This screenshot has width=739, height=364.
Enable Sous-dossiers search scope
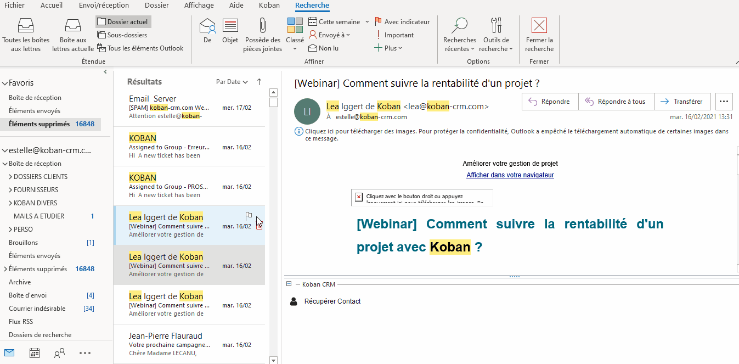[122, 35]
